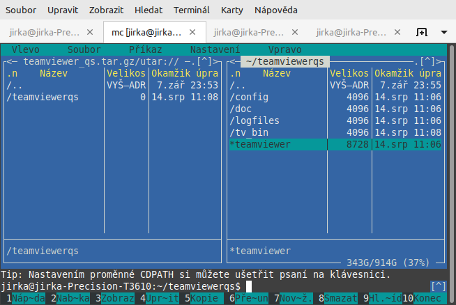Close the first jirka@jirka-Pre... tab
This screenshot has width=456, height=305.
[90, 32]
